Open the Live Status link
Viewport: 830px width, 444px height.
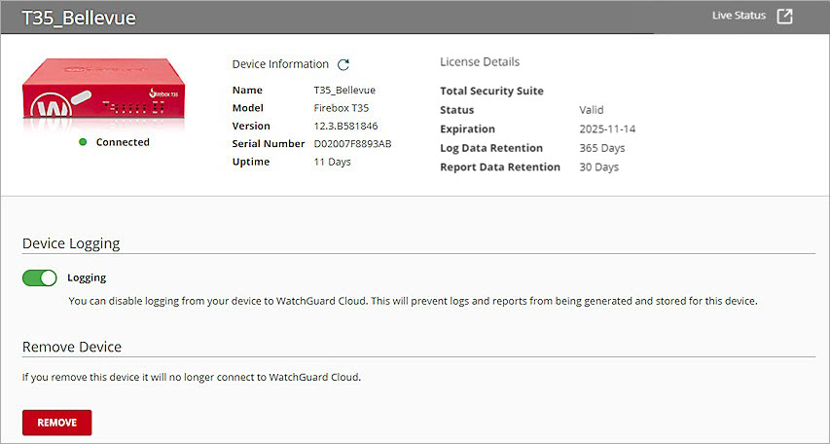(739, 17)
